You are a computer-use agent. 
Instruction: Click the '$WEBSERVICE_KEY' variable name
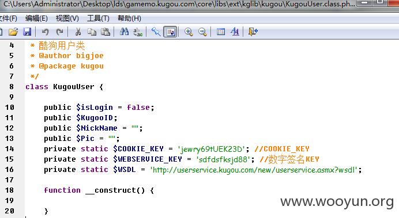(x=148, y=159)
